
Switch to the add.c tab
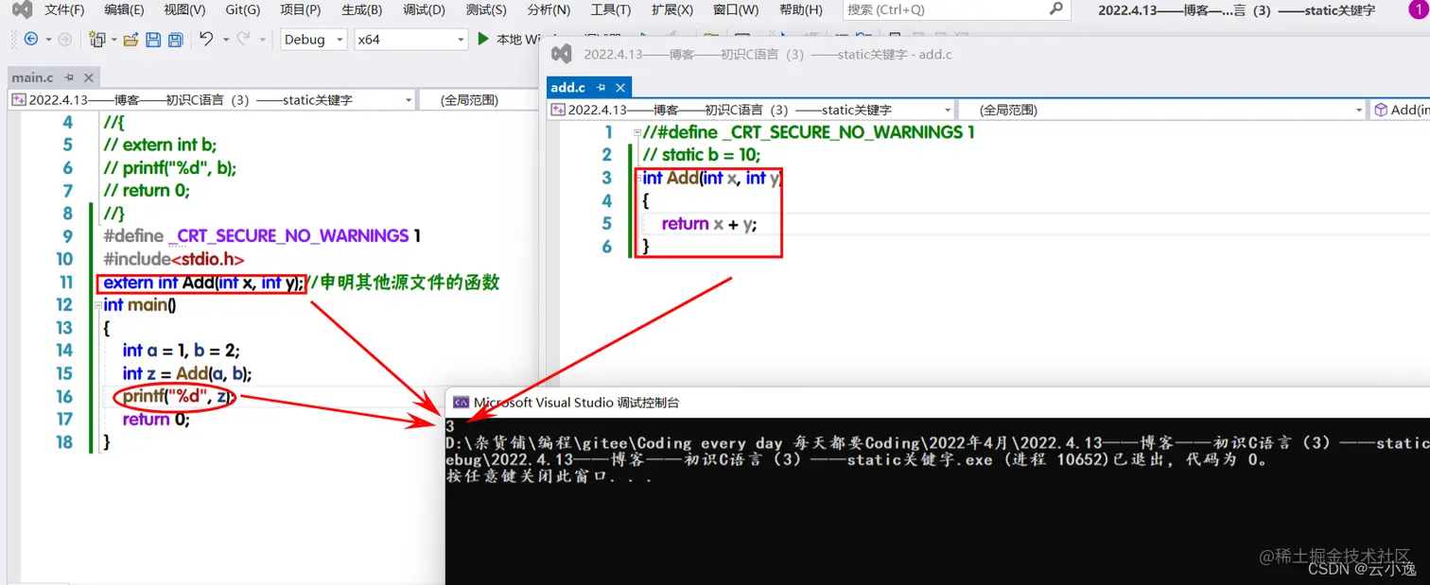click(568, 87)
